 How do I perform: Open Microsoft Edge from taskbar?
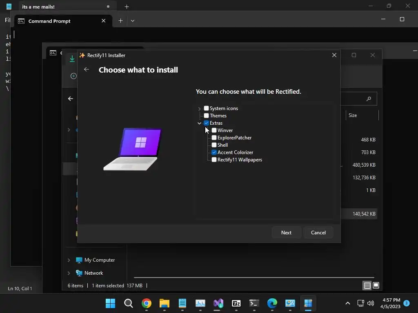(272, 303)
